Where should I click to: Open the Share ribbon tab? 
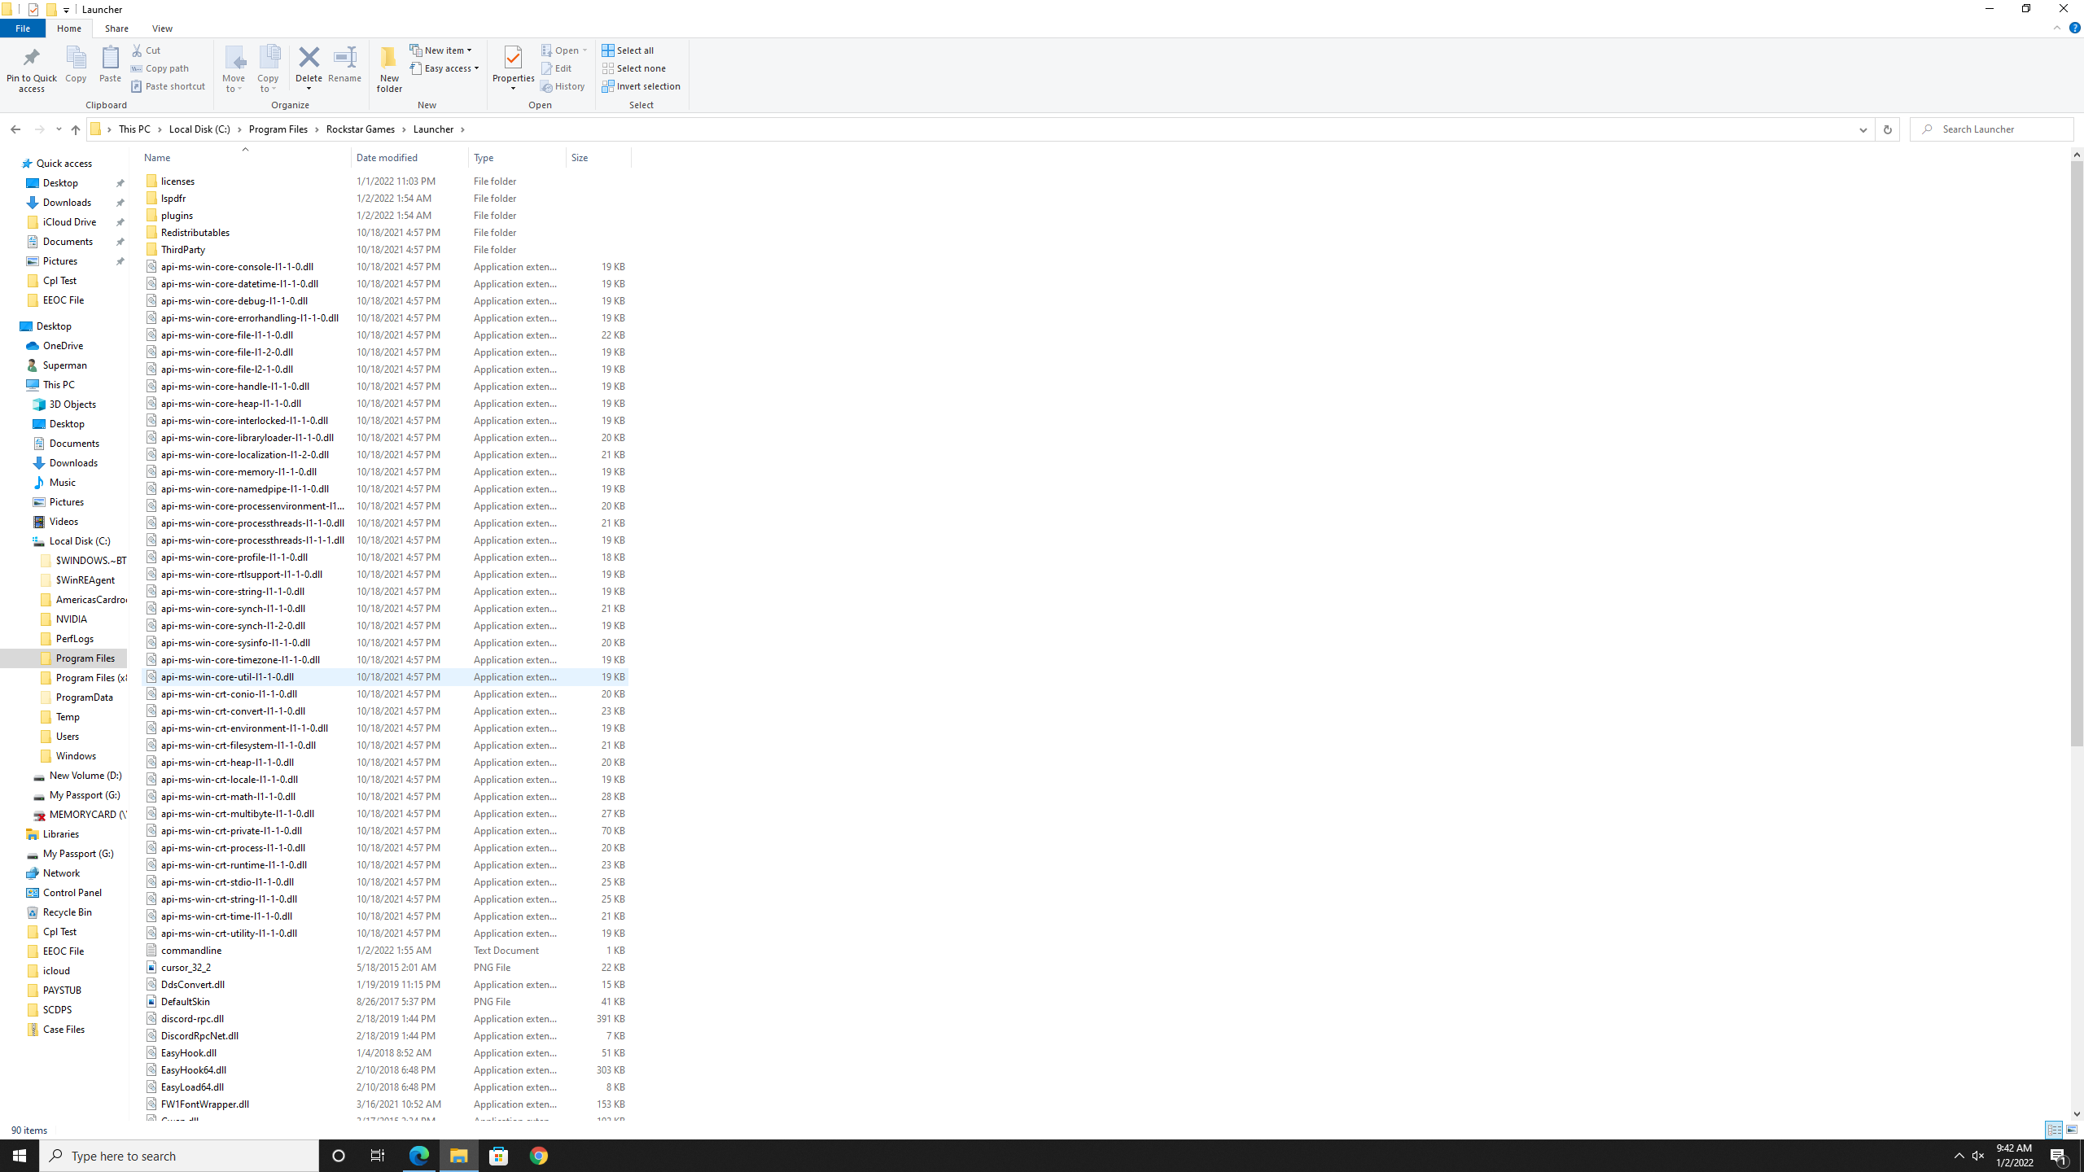(x=116, y=28)
